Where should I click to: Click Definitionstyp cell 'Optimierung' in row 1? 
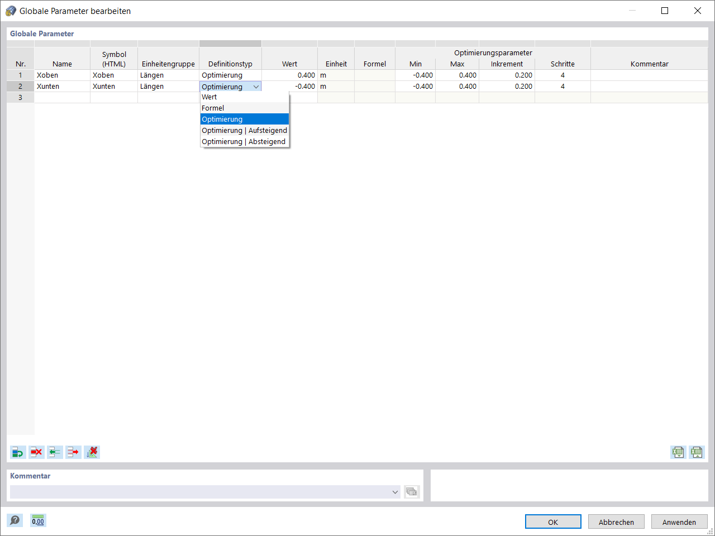click(x=230, y=75)
